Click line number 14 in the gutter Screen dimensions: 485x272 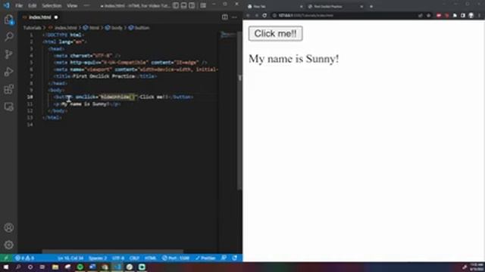[x=30, y=125]
